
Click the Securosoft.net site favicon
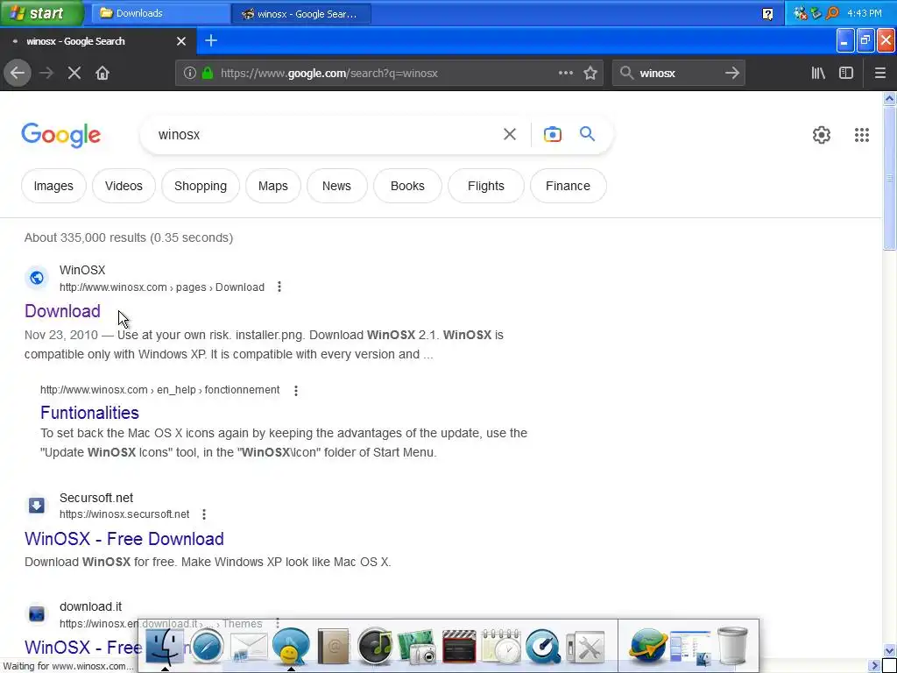pos(37,506)
